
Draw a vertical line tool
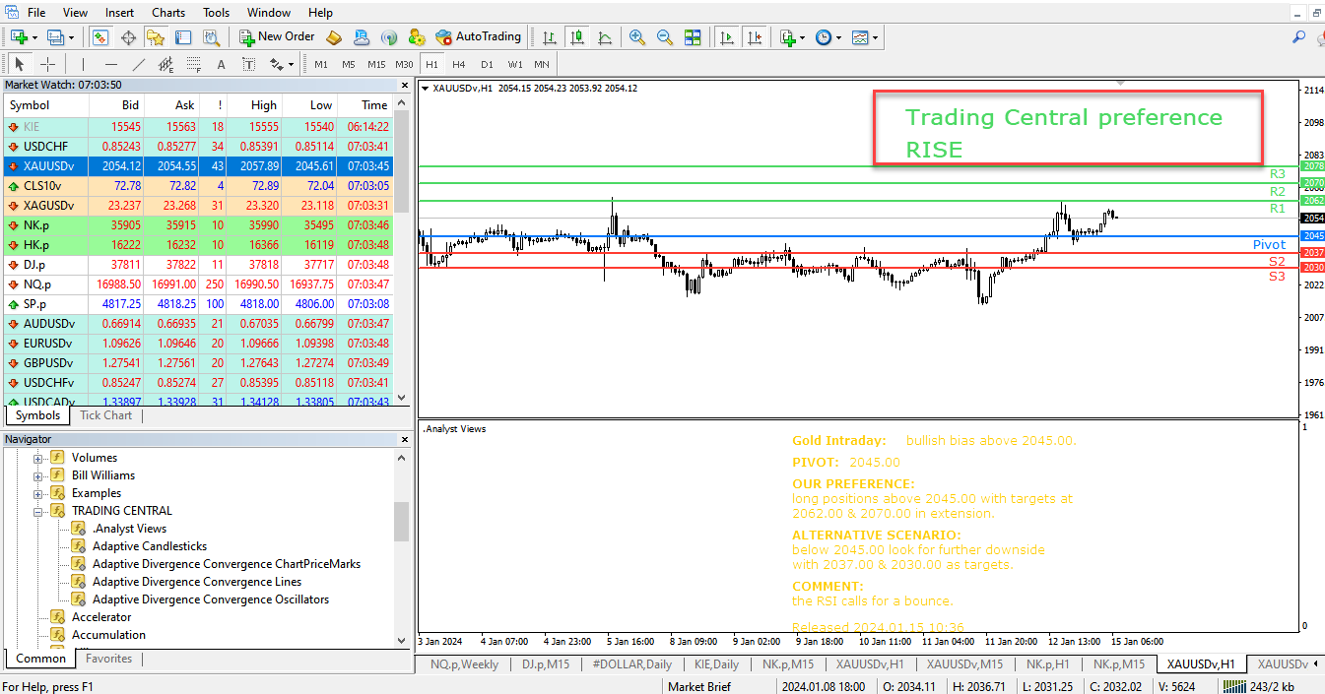(x=84, y=64)
